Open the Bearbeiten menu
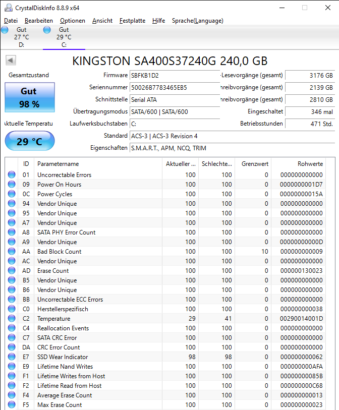Image resolution: width=339 pixels, height=410 pixels. pyautogui.click(x=39, y=21)
